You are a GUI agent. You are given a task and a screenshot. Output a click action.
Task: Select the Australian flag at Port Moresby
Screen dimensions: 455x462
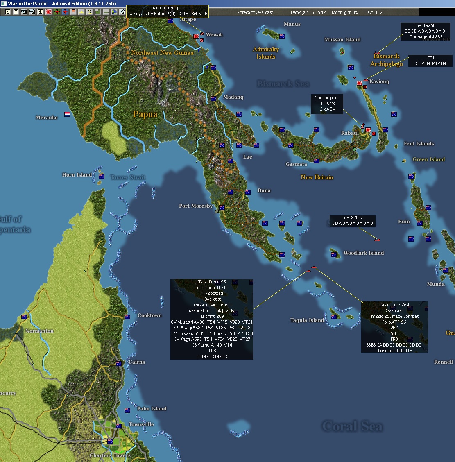point(222,207)
